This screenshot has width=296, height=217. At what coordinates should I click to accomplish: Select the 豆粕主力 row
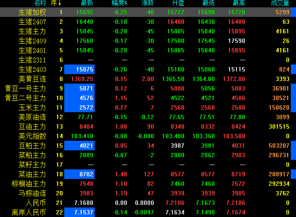click(x=148, y=146)
